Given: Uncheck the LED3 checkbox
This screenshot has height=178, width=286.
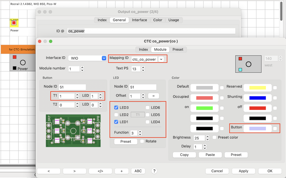Looking at the screenshot, I should tap(116, 108).
